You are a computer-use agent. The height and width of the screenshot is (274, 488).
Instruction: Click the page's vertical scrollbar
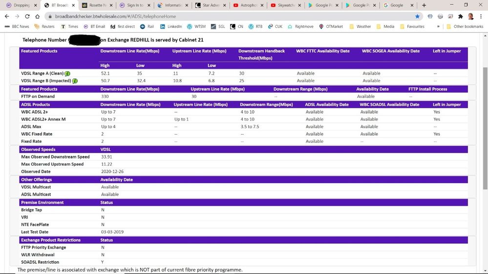click(x=485, y=127)
